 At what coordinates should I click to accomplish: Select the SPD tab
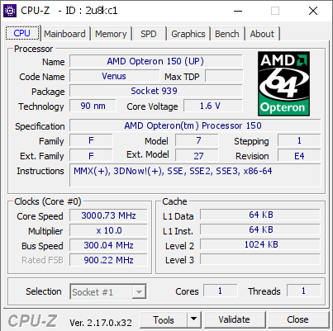click(149, 34)
